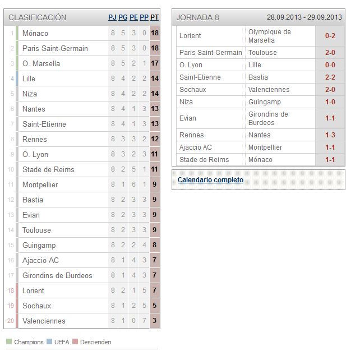The height and width of the screenshot is (351, 360).
Task: Select Lille in the standings table
Action: point(29,78)
